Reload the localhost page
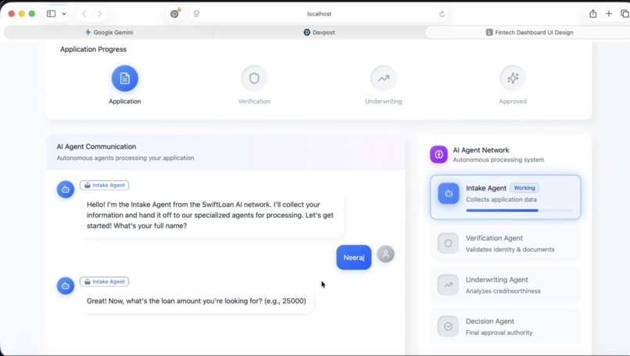Image resolution: width=630 pixels, height=356 pixels. click(442, 14)
